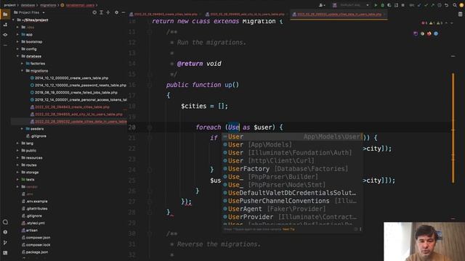This screenshot has height=261, width=465.
Task: Open the Project tool window icon
Action: point(5,14)
